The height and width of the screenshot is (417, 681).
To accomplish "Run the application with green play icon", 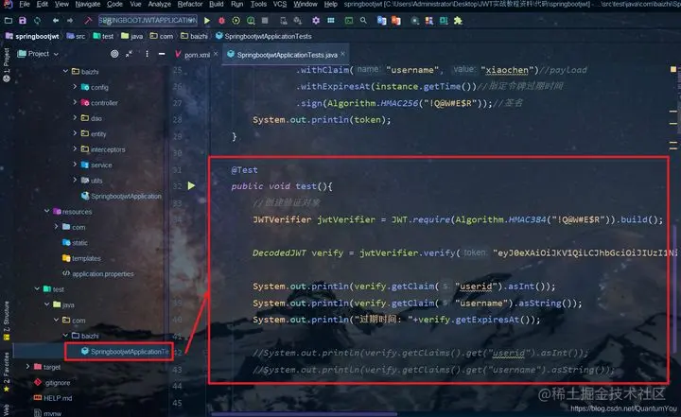I will 207,21.
